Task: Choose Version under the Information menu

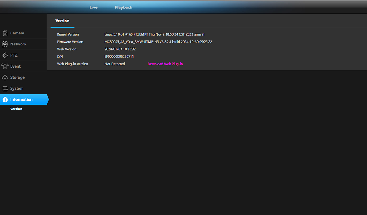Action: [x=16, y=109]
